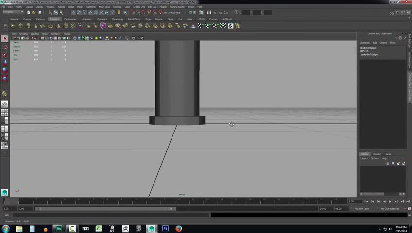The height and width of the screenshot is (233, 412).
Task: Toggle the green-highlighted panel toolbar icon
Action: click(84, 38)
